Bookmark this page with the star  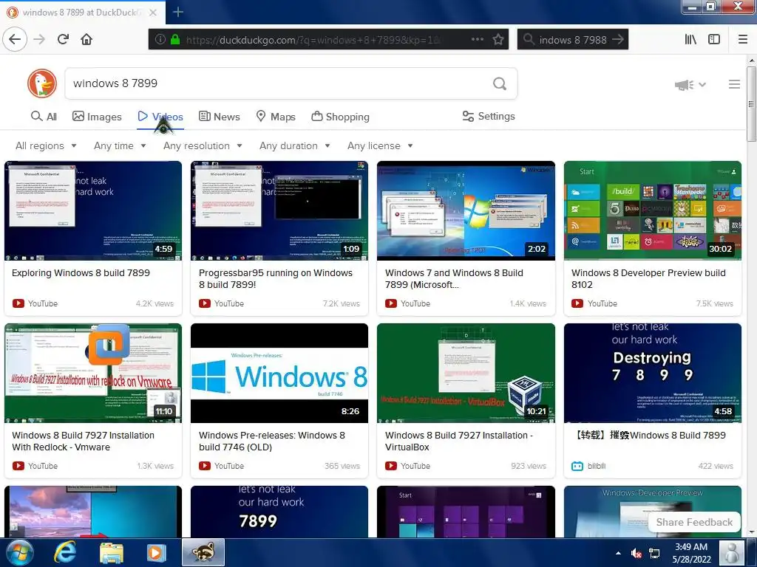click(x=498, y=40)
